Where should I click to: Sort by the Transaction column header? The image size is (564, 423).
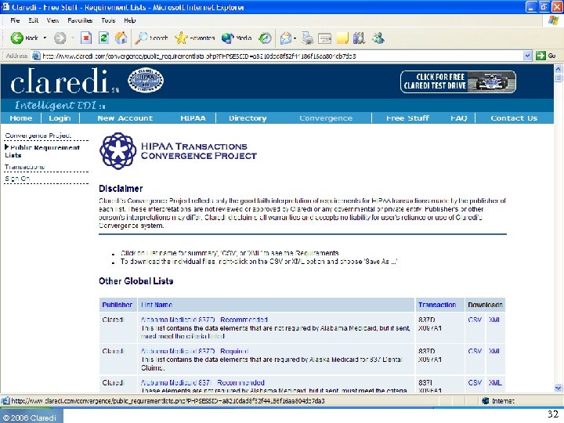coord(437,305)
